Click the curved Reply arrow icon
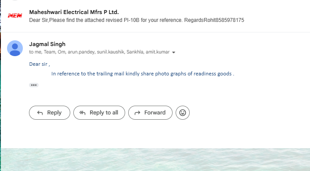 coord(40,113)
